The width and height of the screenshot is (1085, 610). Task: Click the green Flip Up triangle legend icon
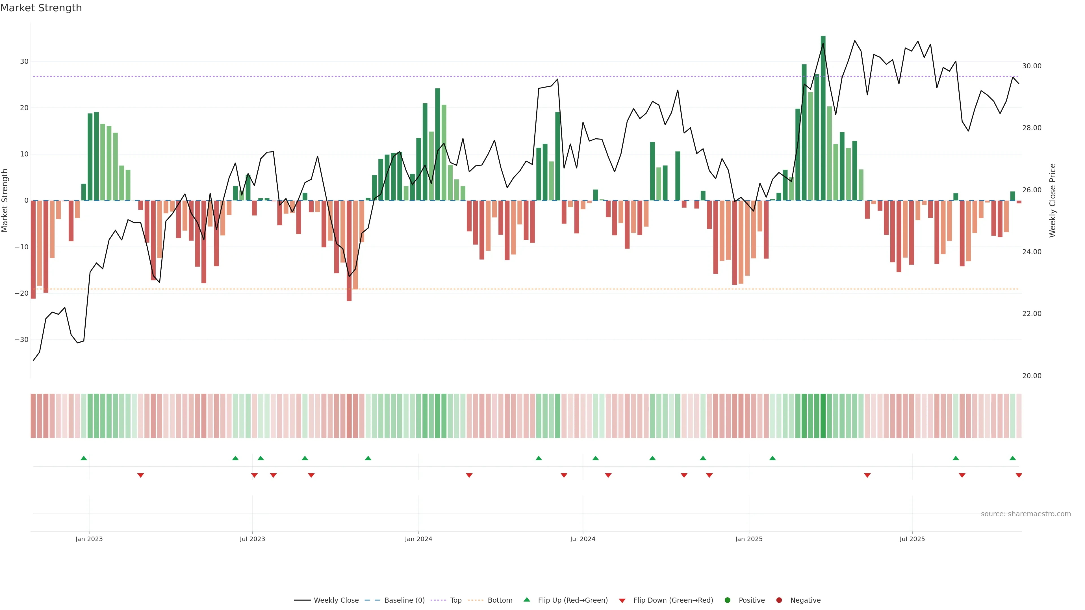[x=526, y=600]
